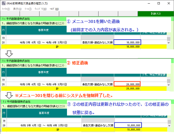
Task: Close the 前期繰越欠損金額の確認 window
Action: point(169,3)
